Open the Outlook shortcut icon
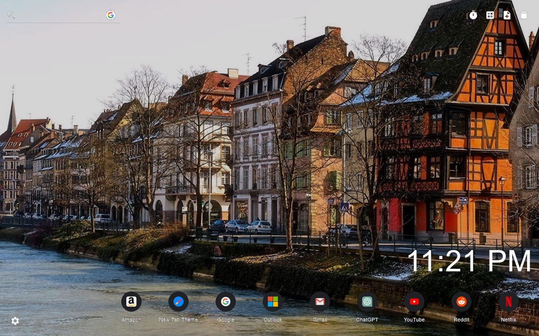The width and height of the screenshot is (539, 336). click(x=273, y=302)
